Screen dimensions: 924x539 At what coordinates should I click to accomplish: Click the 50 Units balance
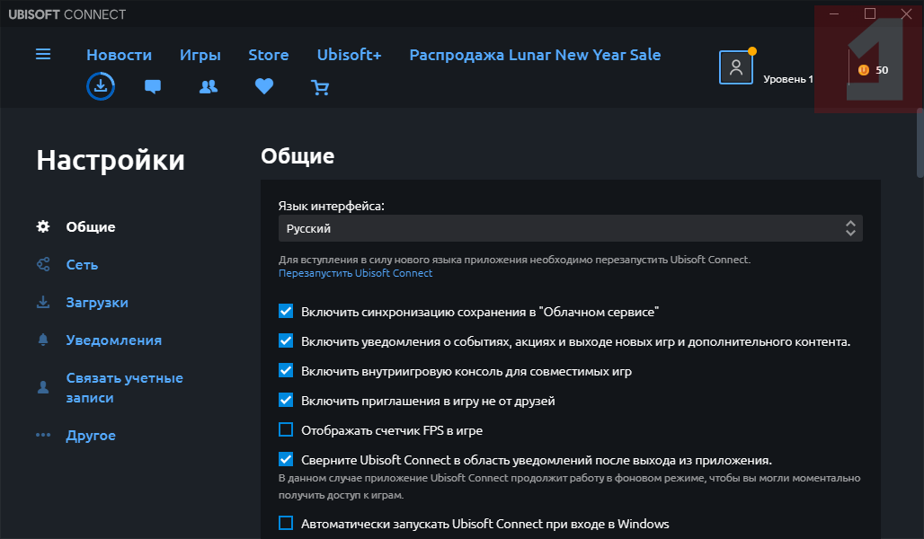pyautogui.click(x=882, y=70)
